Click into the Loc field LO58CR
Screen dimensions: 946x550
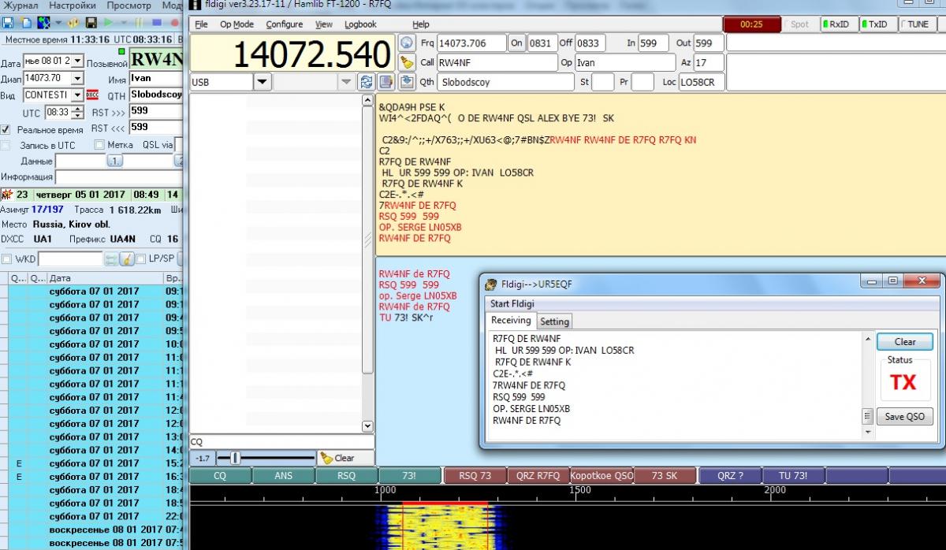(x=700, y=82)
